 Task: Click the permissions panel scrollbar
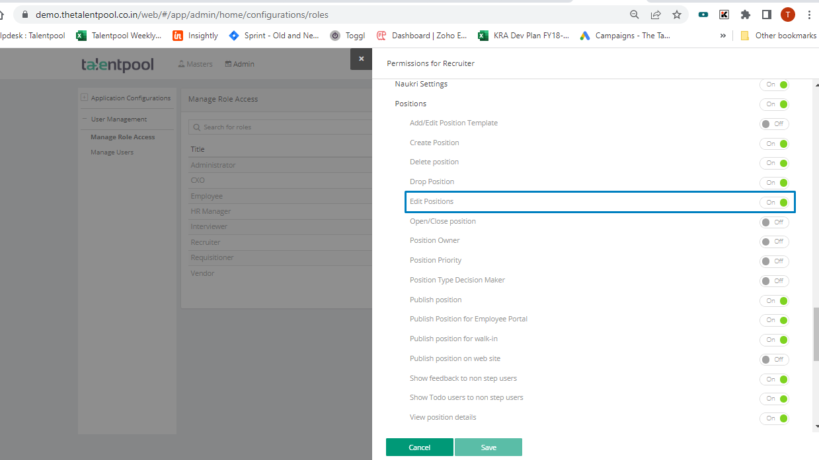click(x=816, y=333)
